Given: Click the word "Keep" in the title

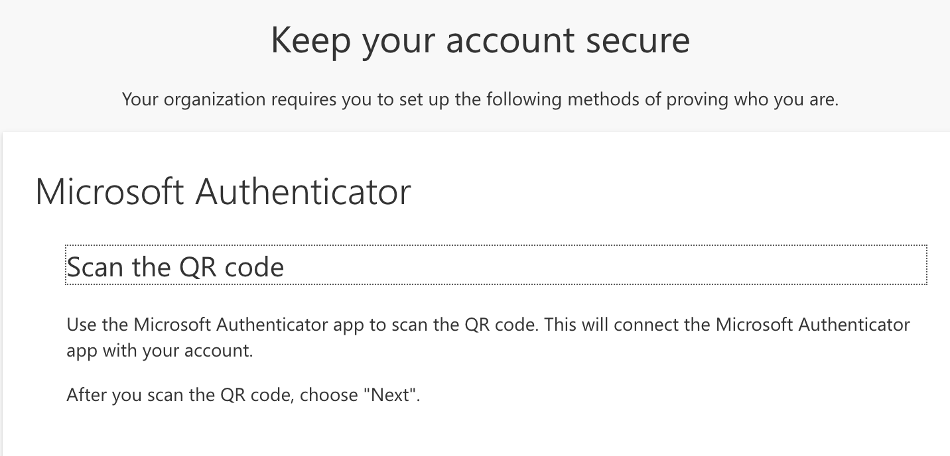Looking at the screenshot, I should pyautogui.click(x=310, y=40).
